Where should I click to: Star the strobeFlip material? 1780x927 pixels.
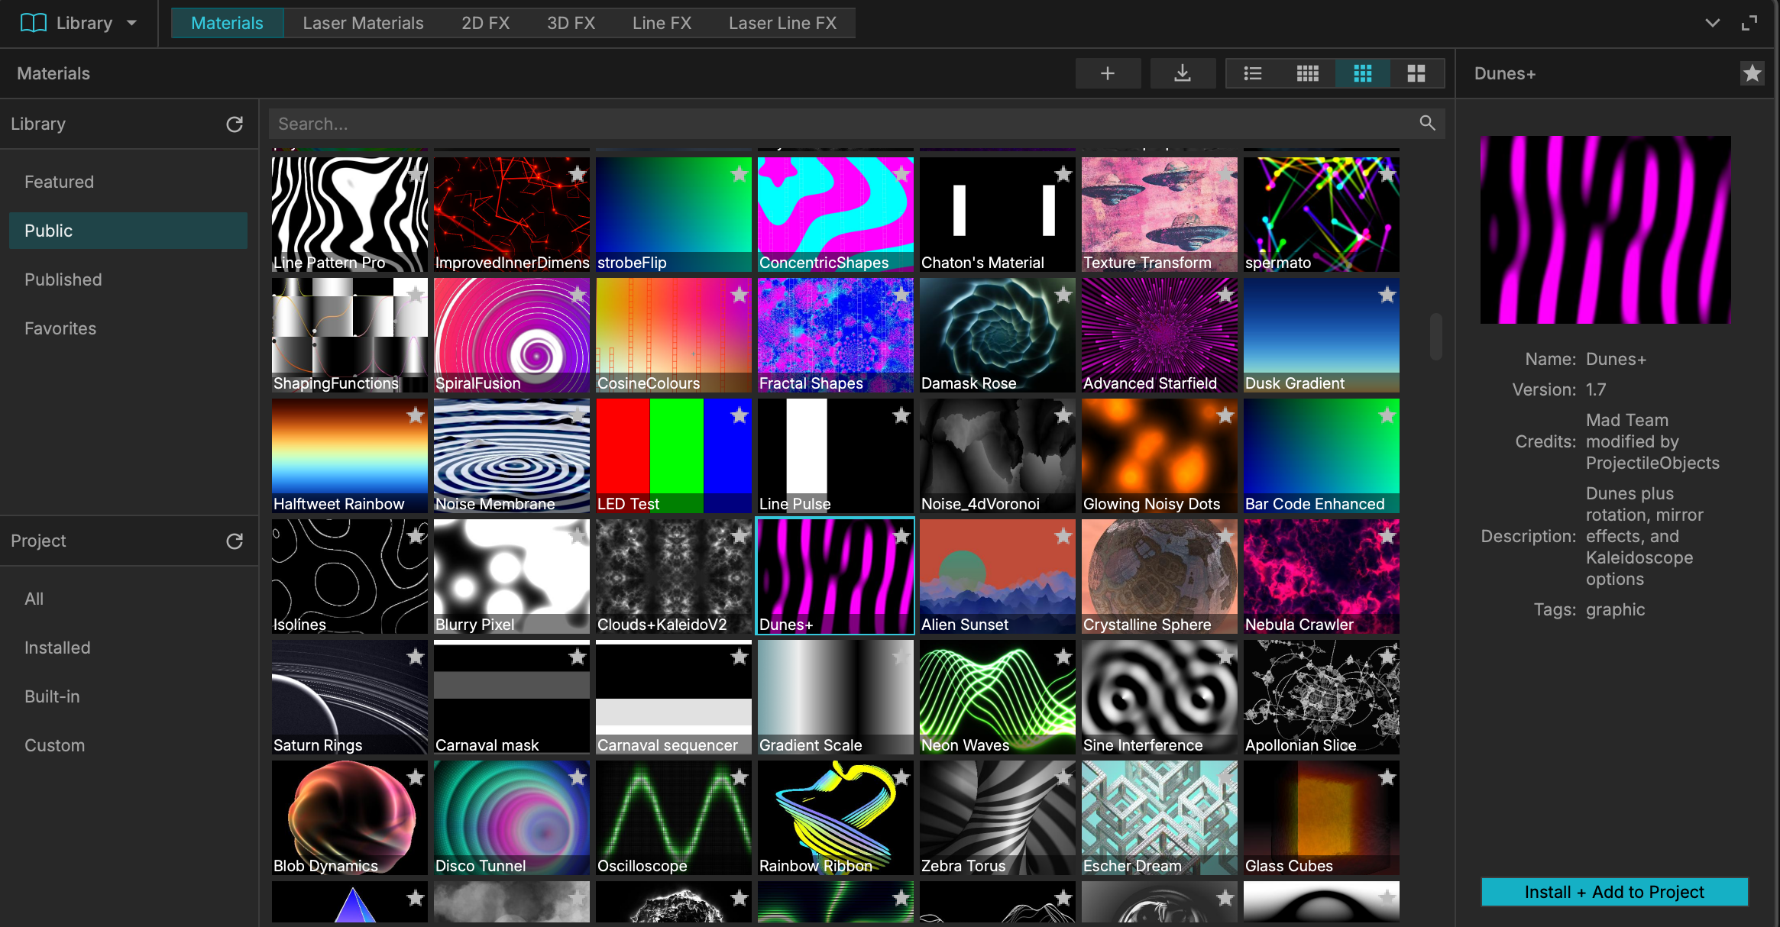(740, 174)
